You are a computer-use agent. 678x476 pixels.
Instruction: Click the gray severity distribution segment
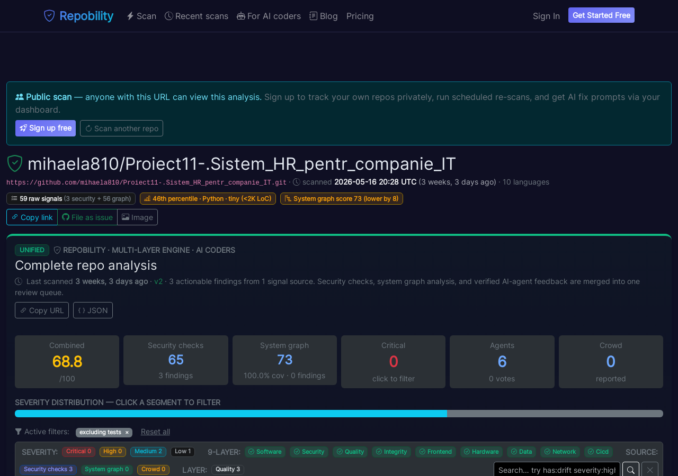pos(555,414)
